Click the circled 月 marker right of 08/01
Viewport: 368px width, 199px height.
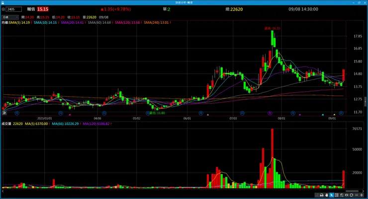(x=293, y=113)
